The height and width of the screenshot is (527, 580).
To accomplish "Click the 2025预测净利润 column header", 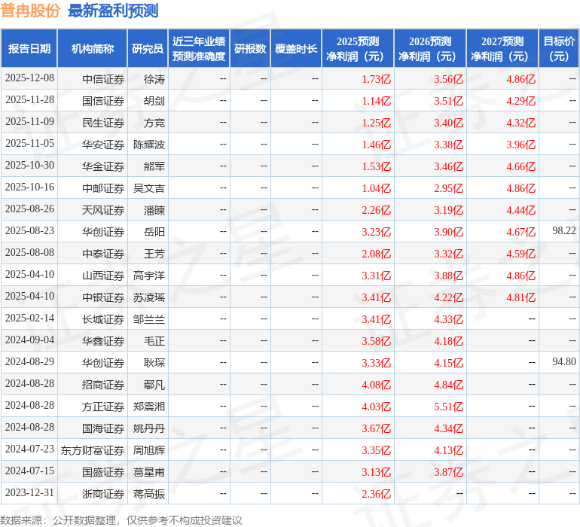I will (x=358, y=48).
